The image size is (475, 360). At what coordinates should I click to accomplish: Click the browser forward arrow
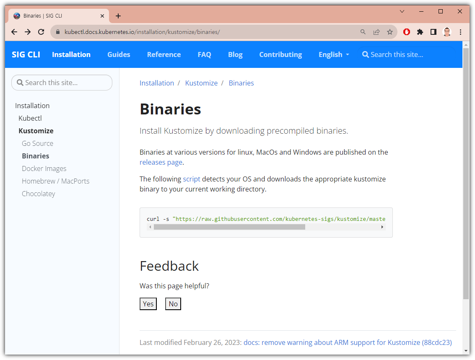[x=28, y=32]
